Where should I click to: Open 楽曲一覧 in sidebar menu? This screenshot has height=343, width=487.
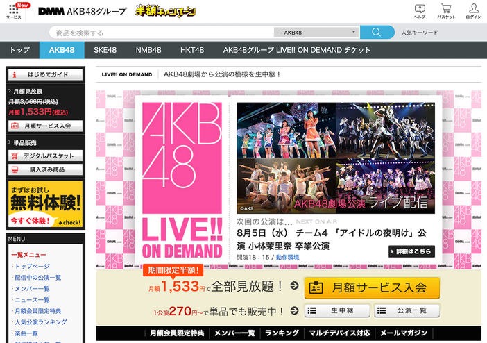point(26,333)
